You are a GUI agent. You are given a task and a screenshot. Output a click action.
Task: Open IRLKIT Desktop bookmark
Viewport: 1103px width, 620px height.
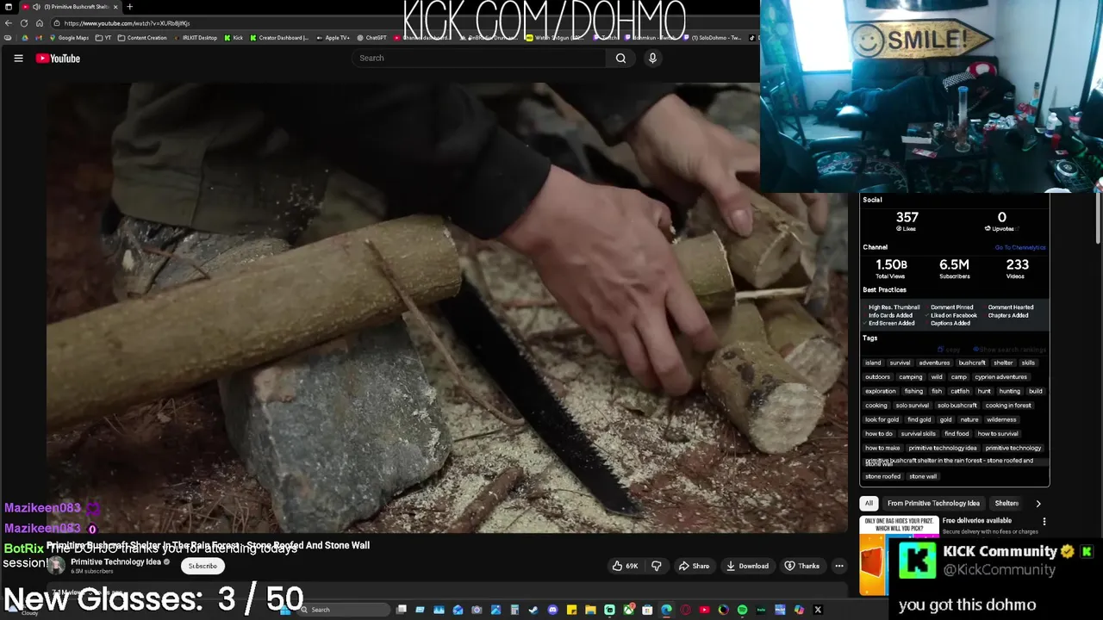coord(195,38)
